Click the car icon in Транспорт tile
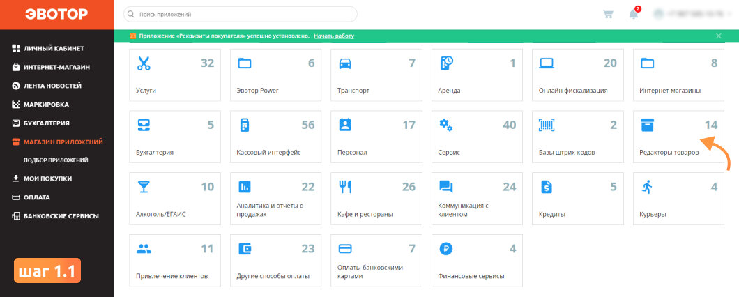739x297 pixels. [346, 63]
